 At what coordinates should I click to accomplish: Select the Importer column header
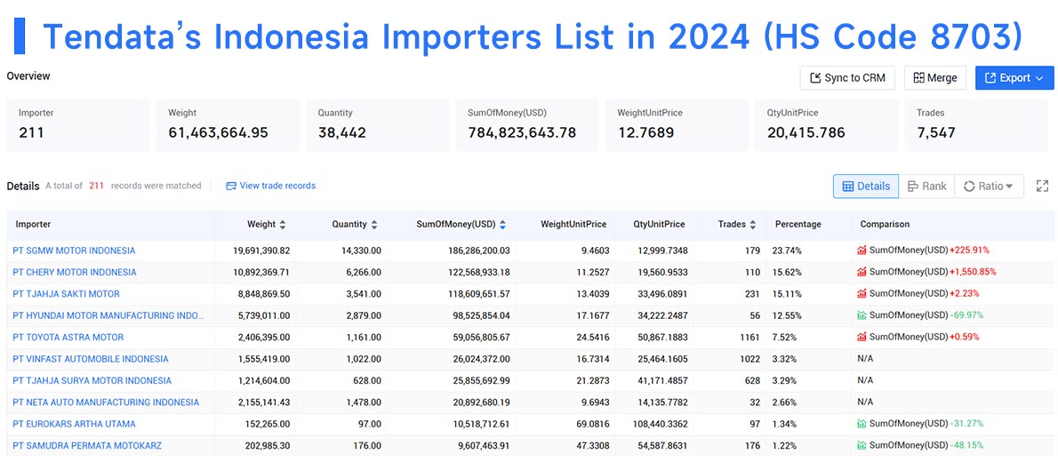click(x=33, y=225)
